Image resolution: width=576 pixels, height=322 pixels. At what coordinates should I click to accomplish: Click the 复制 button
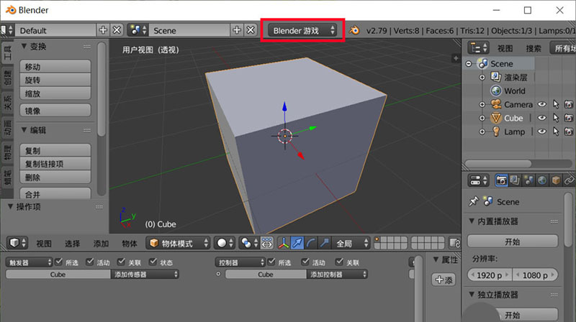[55, 150]
